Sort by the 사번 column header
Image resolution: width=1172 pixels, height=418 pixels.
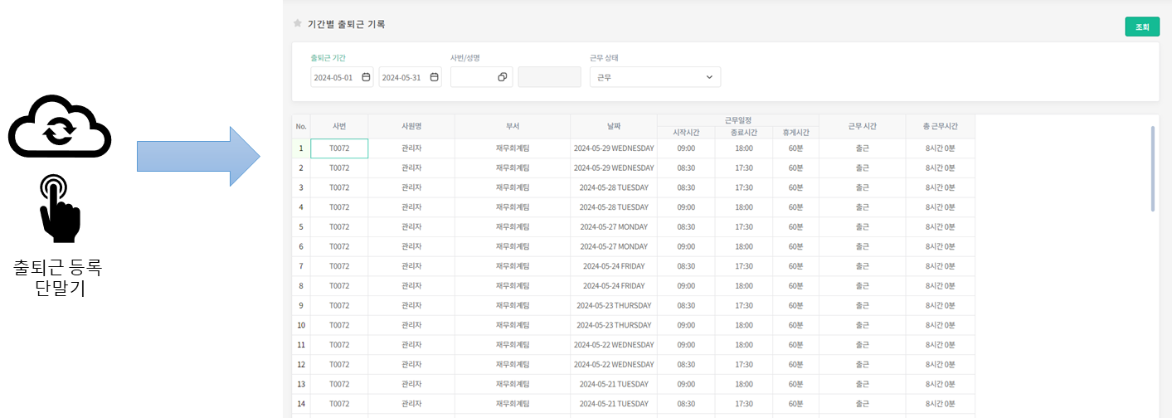tap(338, 126)
